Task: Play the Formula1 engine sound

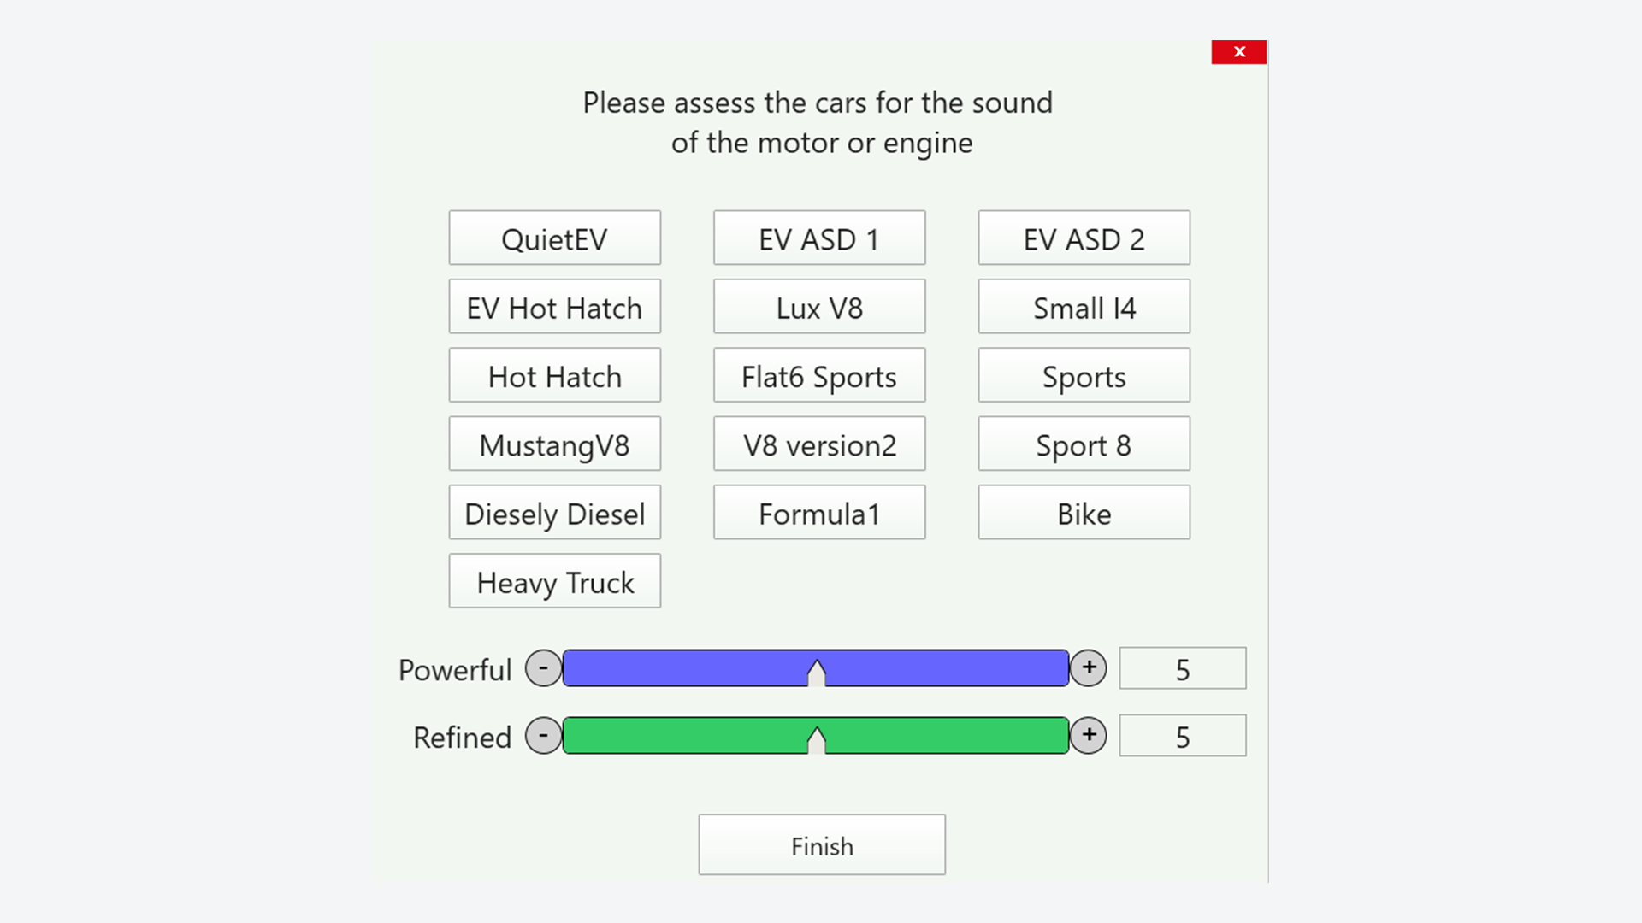Action: [x=818, y=513]
